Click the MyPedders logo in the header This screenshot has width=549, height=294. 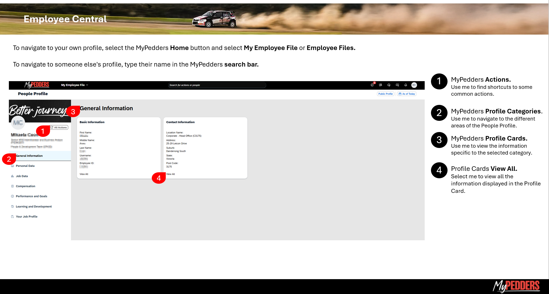[37, 85]
